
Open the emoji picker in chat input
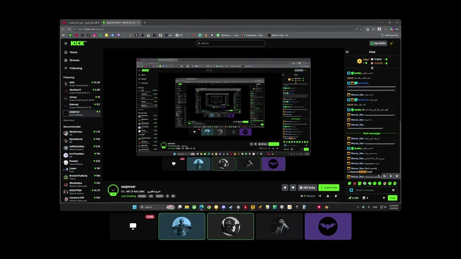[393, 190]
